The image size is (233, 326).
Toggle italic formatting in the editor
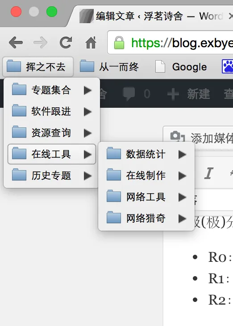pos(208,173)
